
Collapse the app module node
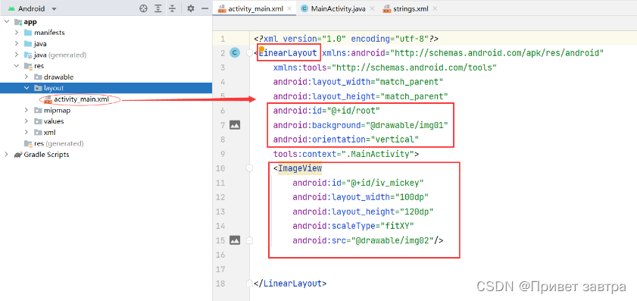tap(7, 21)
